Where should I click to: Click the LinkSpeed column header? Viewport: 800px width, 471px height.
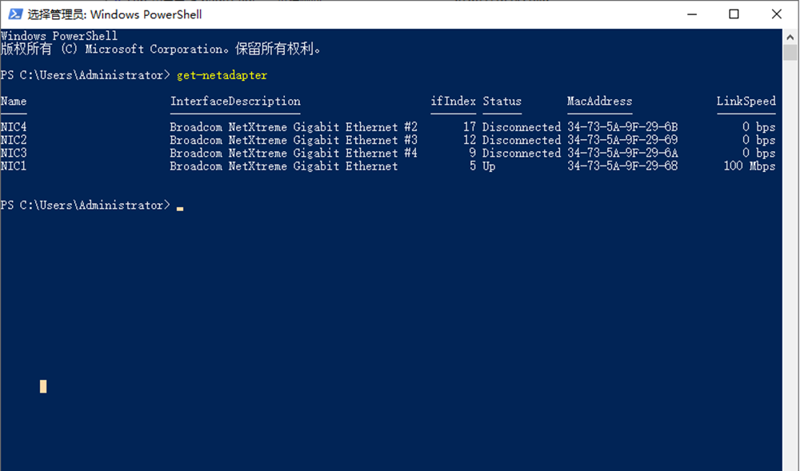(746, 102)
